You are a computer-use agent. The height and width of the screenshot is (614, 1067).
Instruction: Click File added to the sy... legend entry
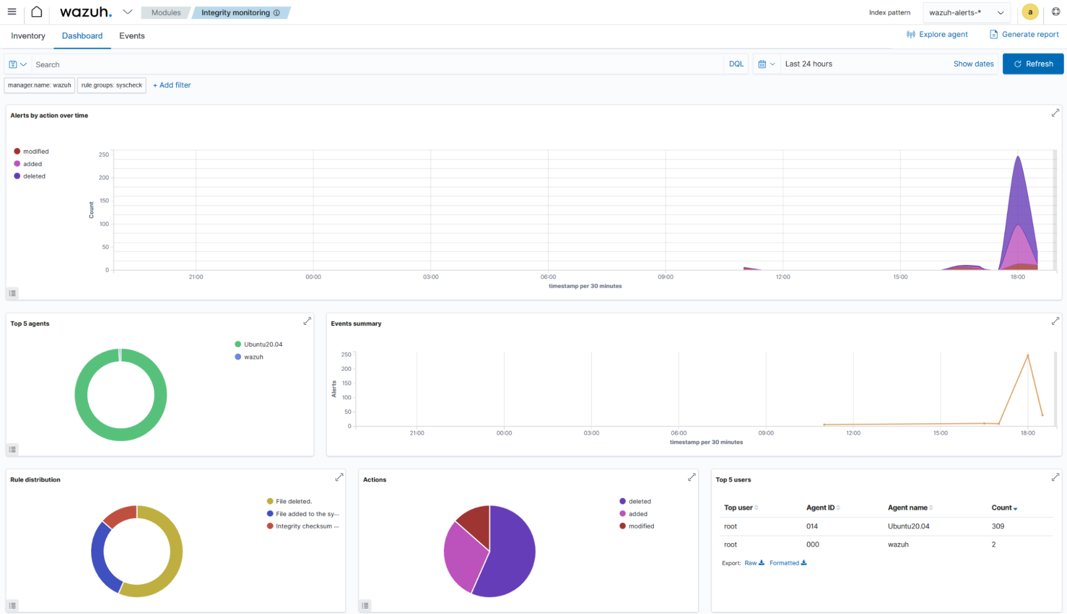pyautogui.click(x=303, y=514)
